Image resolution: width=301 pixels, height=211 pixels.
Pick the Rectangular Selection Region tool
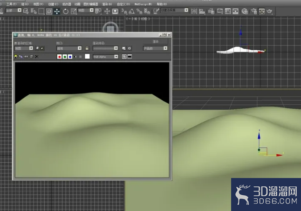41,11
